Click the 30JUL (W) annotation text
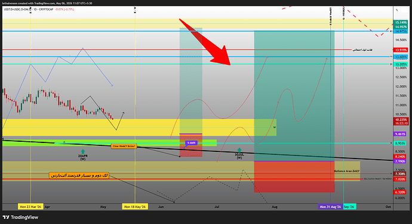Screen dimensions: 412x224 coord(239,156)
